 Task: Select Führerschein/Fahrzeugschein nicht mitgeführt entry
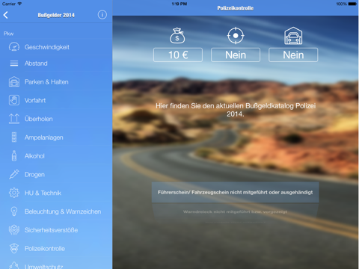[236, 192]
